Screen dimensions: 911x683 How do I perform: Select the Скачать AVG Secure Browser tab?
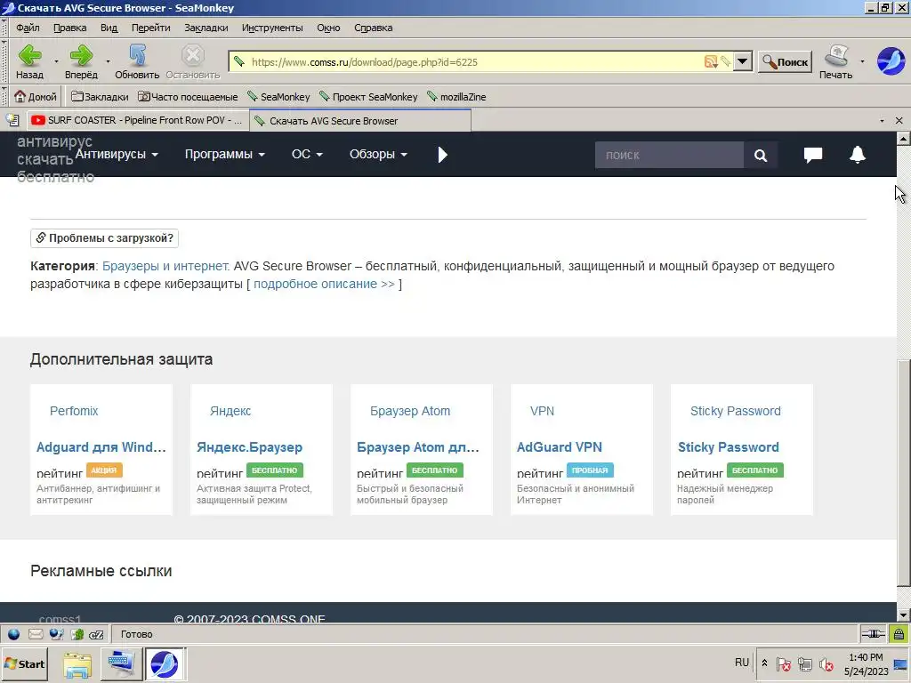(x=359, y=121)
